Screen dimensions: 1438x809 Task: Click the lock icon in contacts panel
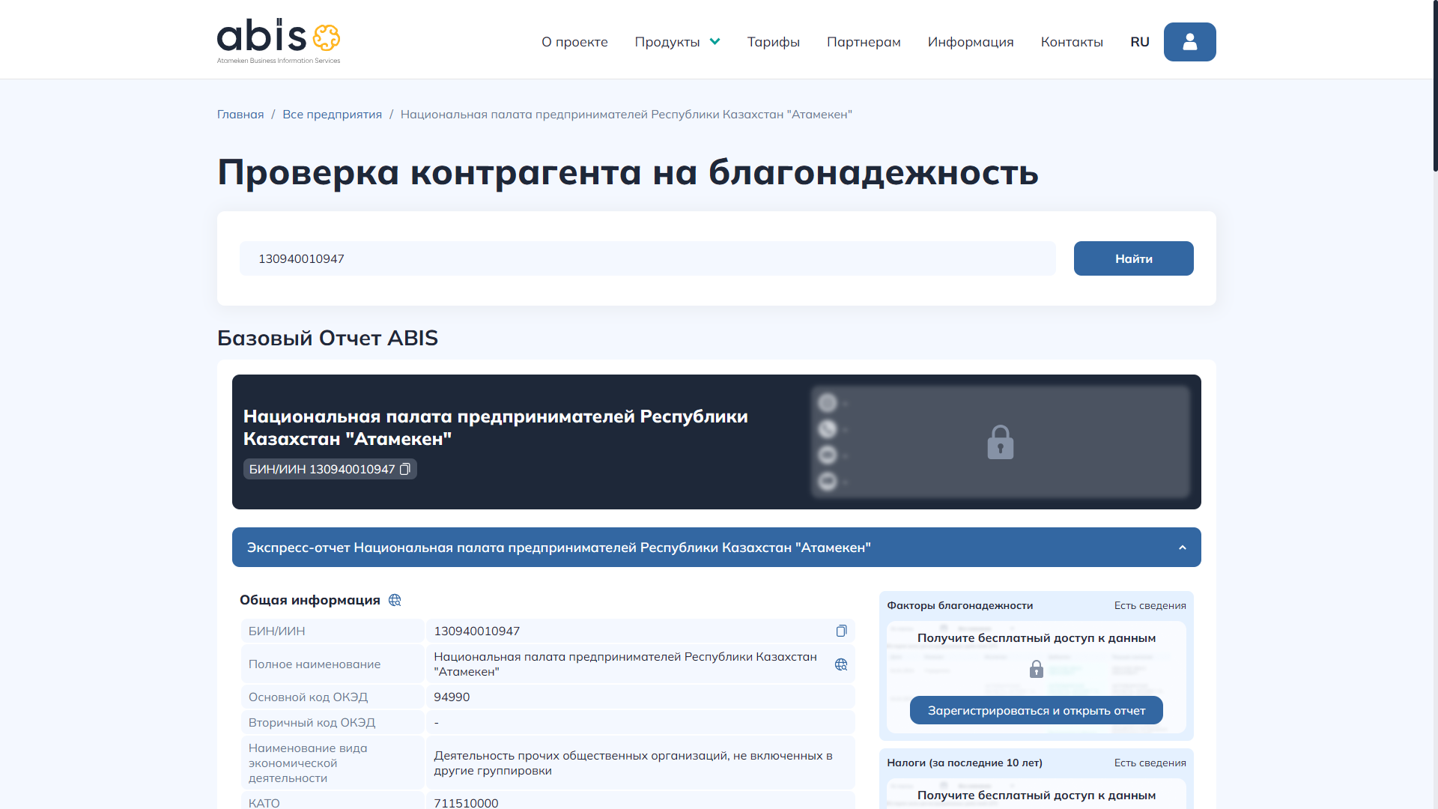pos(1000,442)
